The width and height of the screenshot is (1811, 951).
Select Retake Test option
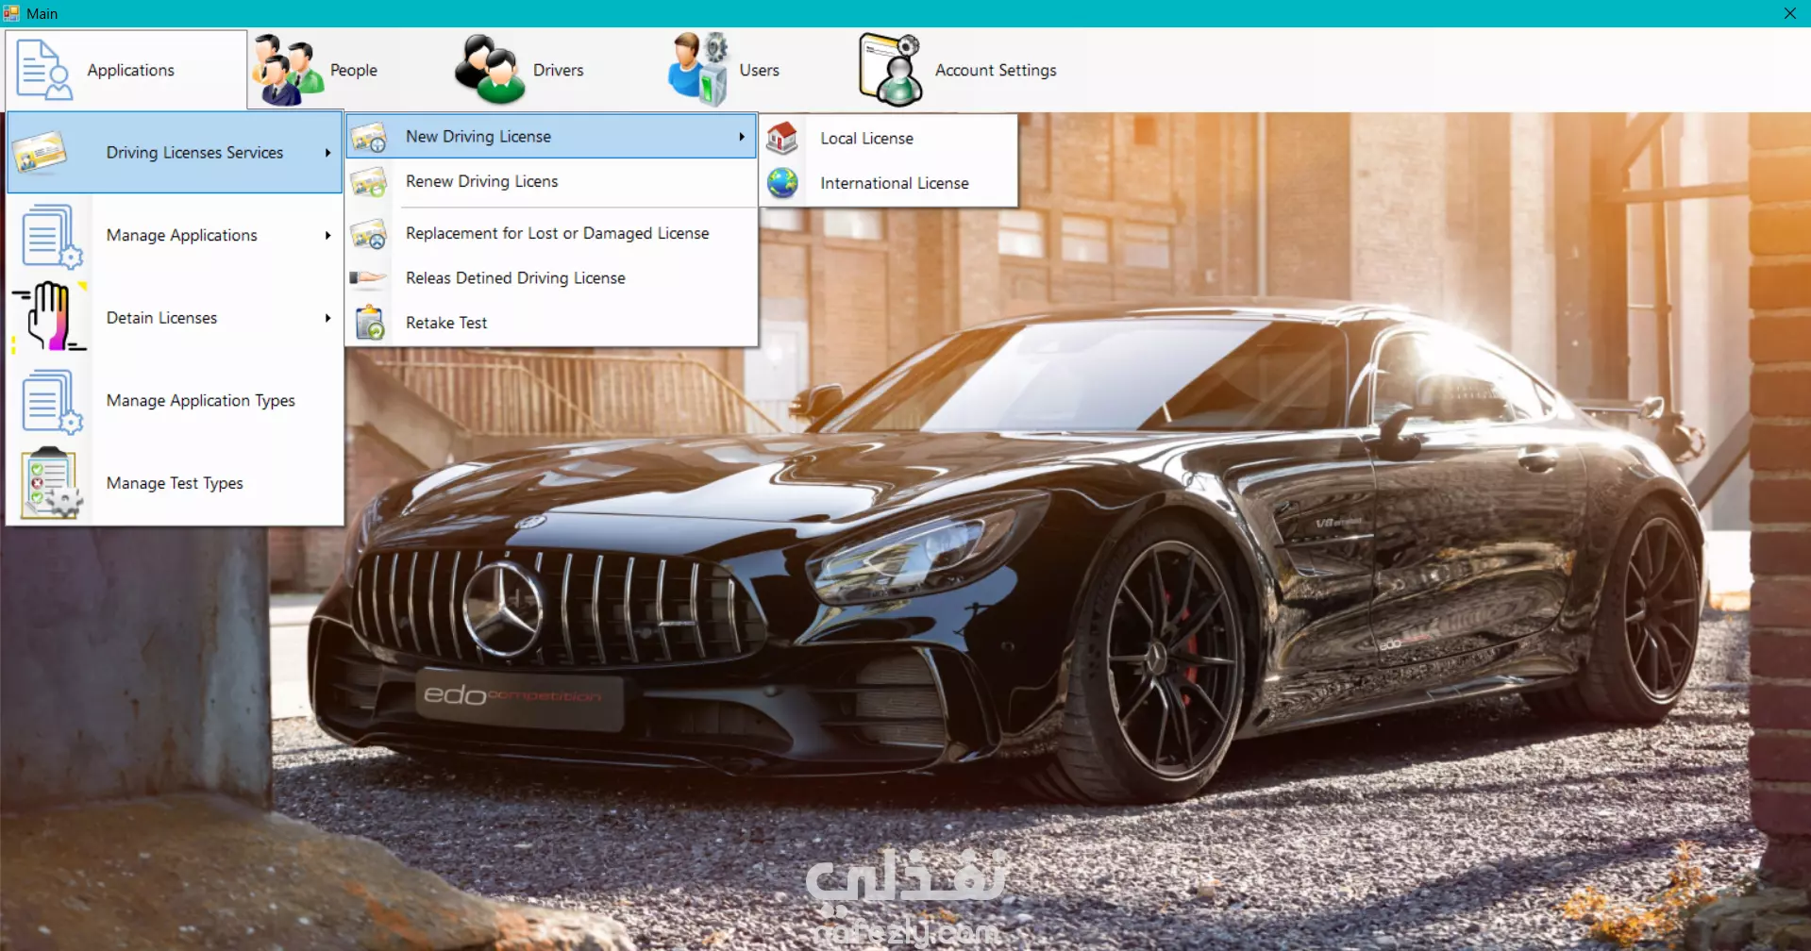coord(552,323)
